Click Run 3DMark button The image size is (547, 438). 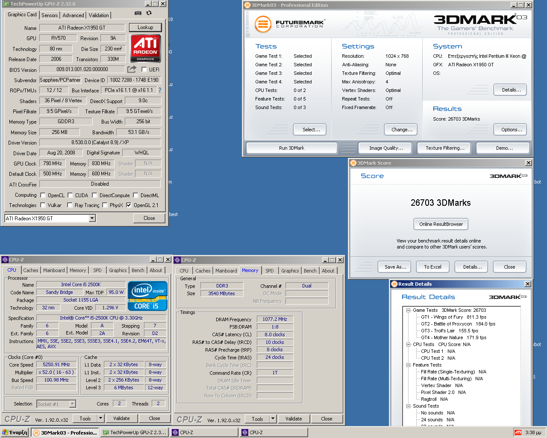pos(292,148)
